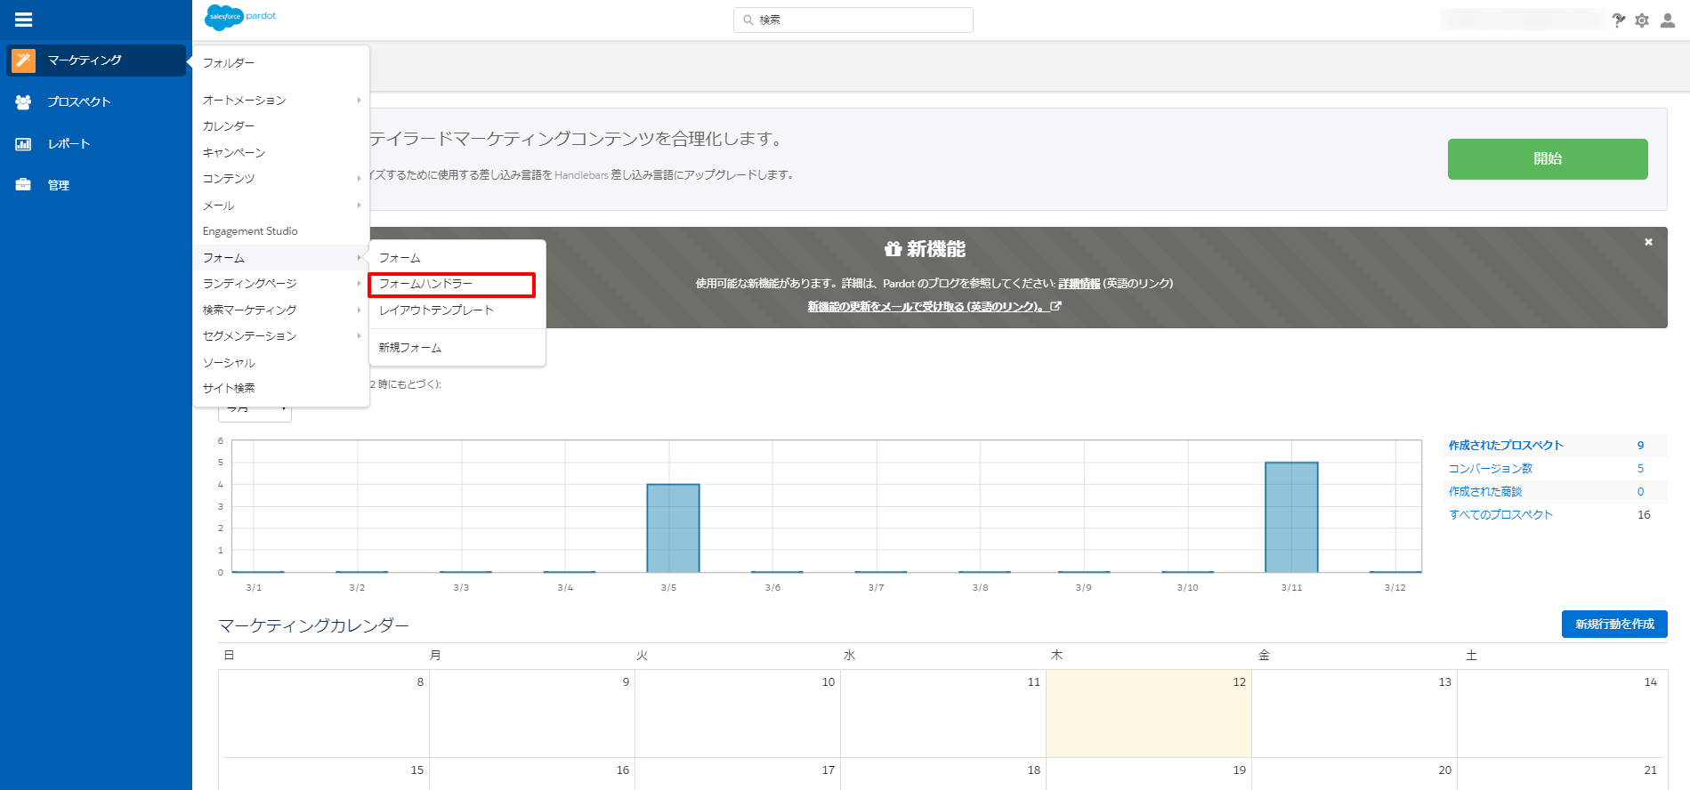Click the Marketing wand icon in sidebar
The image size is (1690, 790).
point(23,60)
